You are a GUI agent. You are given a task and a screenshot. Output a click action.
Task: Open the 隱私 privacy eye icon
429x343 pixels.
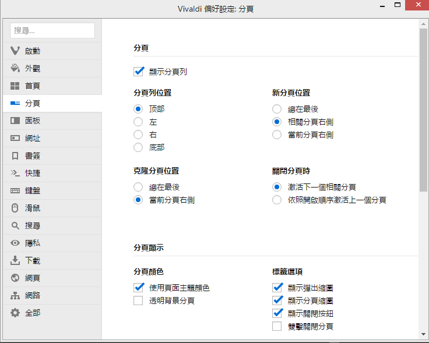(x=15, y=243)
